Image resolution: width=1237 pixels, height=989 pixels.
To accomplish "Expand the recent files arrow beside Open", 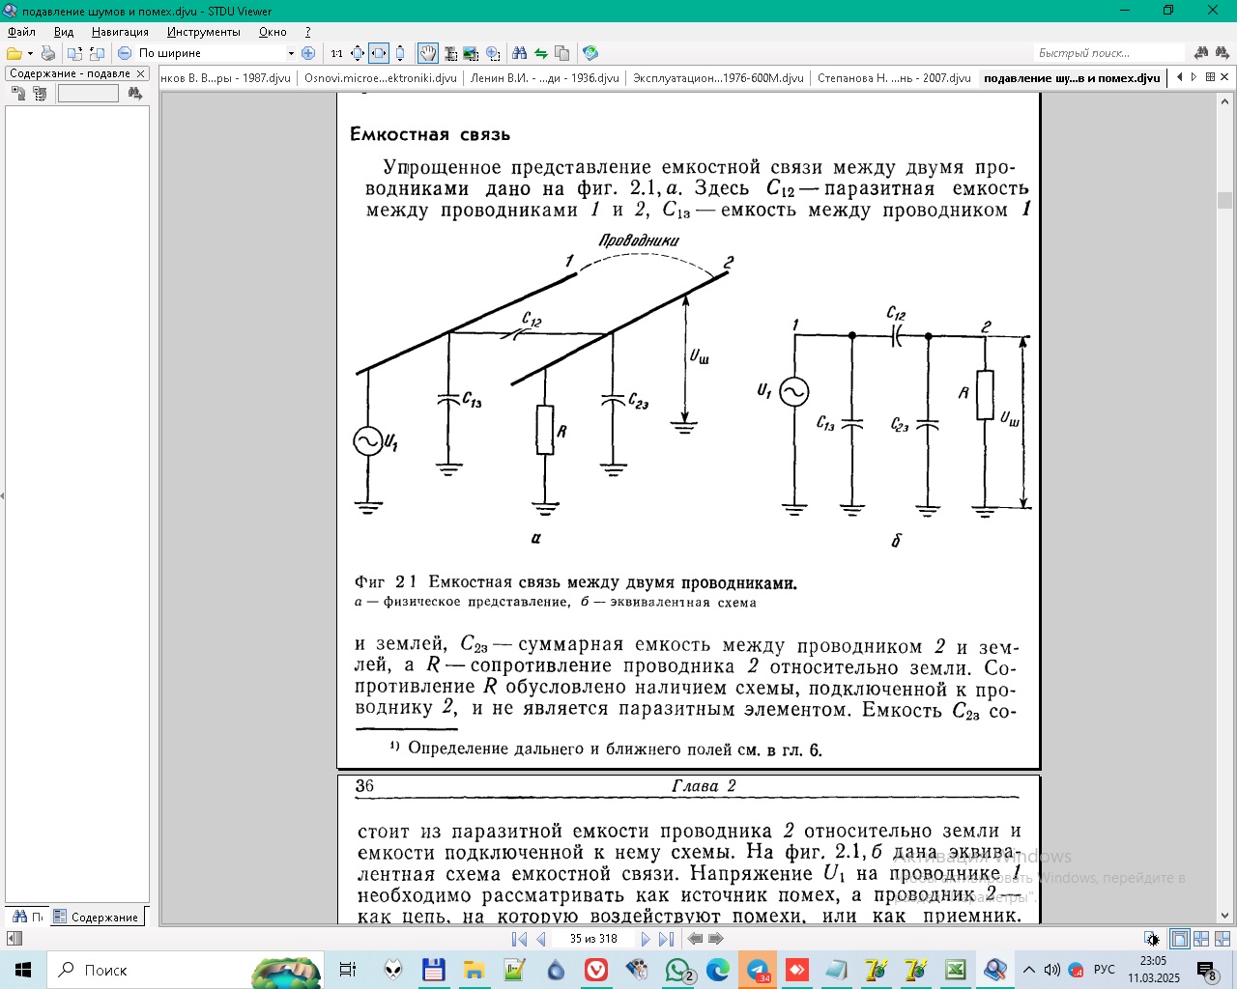I will coord(30,53).
